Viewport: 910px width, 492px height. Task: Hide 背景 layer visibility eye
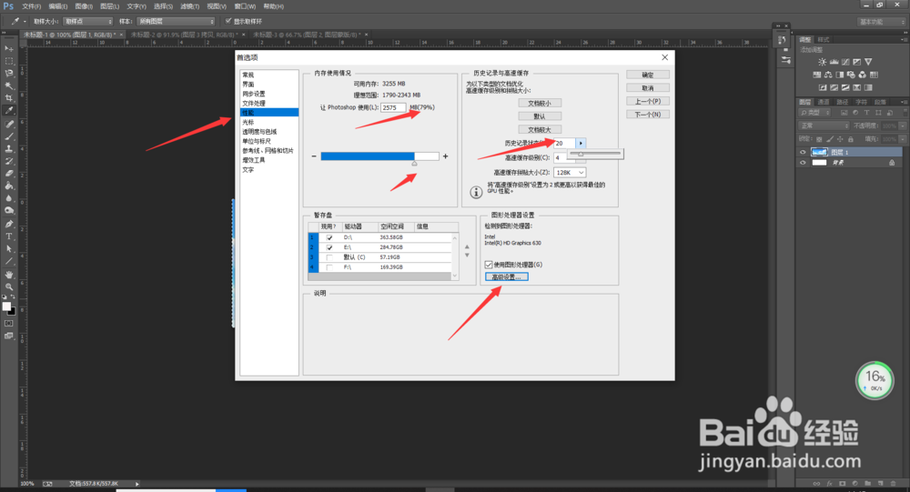[803, 163]
